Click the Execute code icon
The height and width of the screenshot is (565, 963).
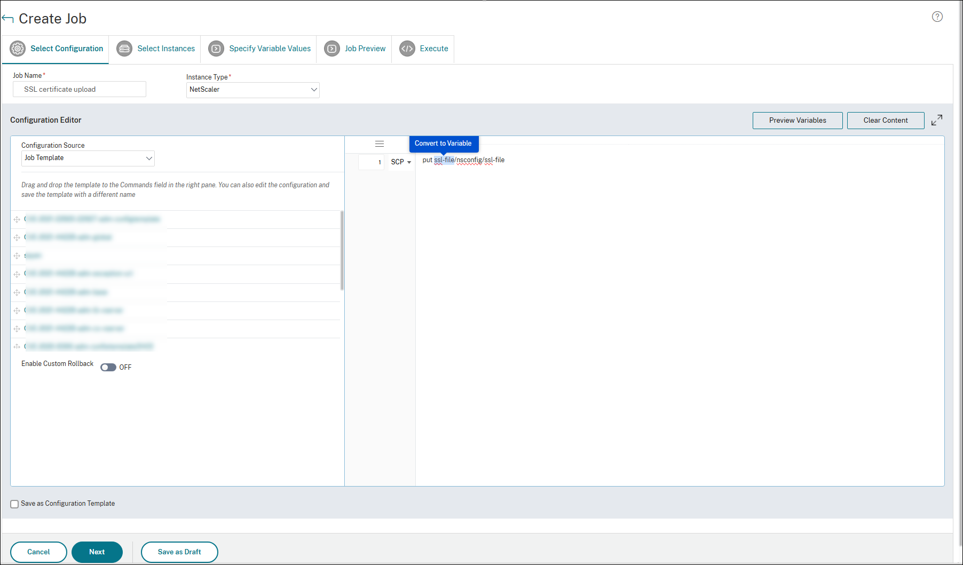(x=407, y=49)
